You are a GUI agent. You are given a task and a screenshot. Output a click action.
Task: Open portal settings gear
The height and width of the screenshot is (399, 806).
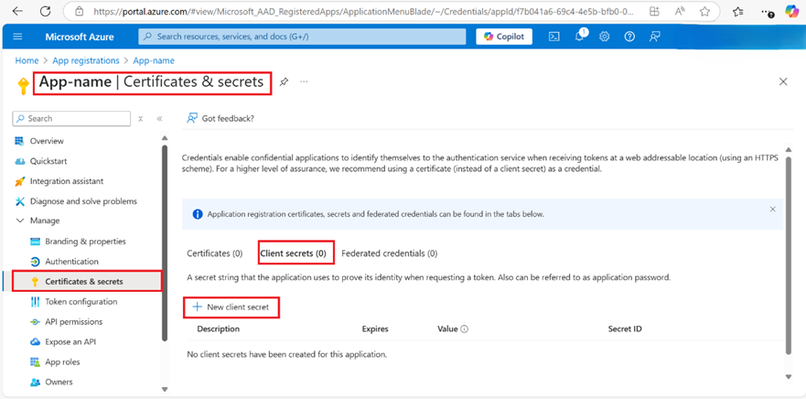pyautogui.click(x=605, y=37)
